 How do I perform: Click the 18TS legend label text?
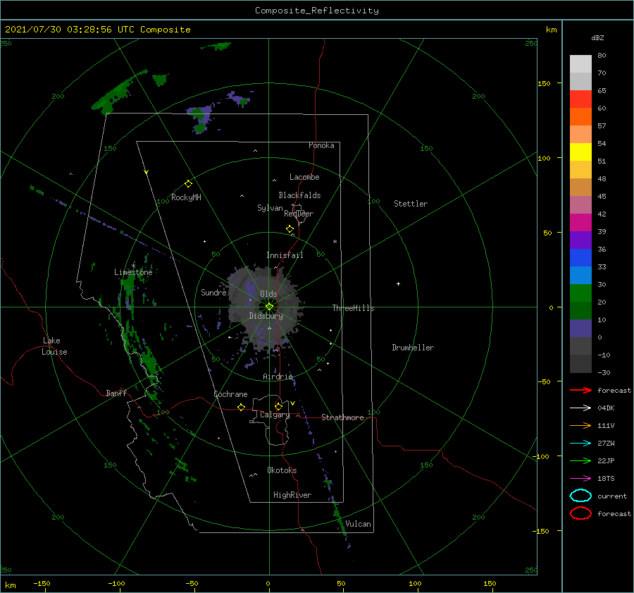point(606,479)
